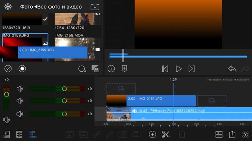
Task: Select the RPReplay_Final1588246254.mp4 clip
Action: (179, 114)
